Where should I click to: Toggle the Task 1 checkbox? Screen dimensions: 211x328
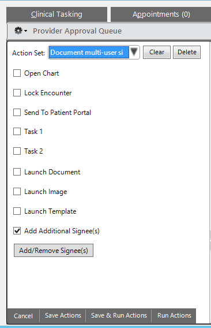point(17,132)
